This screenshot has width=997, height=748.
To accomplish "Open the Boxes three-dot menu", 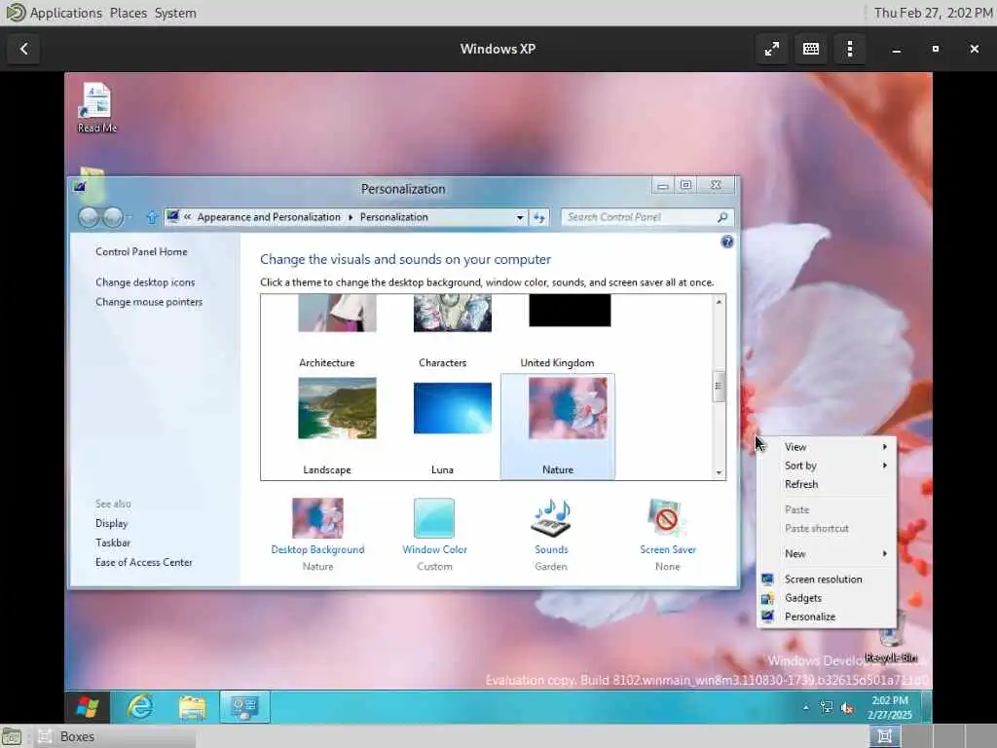I will coord(849,49).
